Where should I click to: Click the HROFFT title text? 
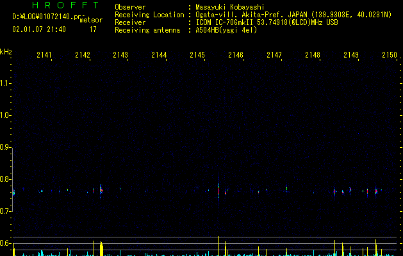(x=65, y=5)
